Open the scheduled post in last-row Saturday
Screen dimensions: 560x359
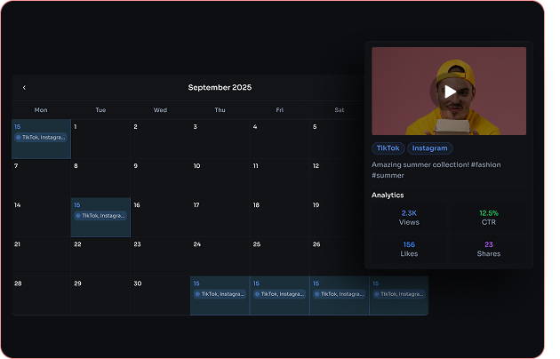click(339, 294)
